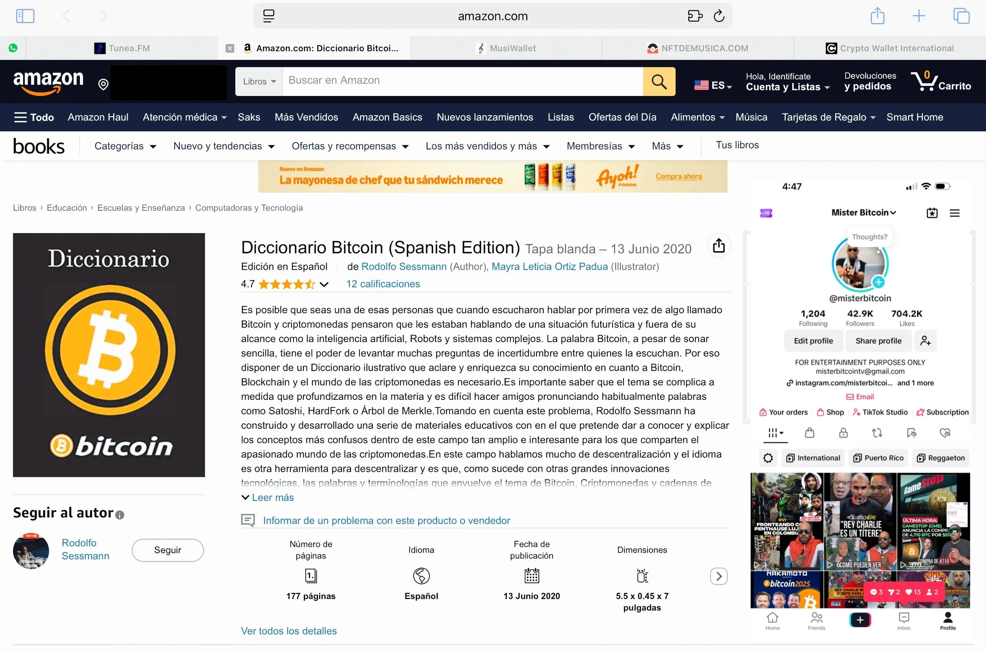Open Devoluciones y pedidos
The height and width of the screenshot is (651, 986).
click(870, 81)
